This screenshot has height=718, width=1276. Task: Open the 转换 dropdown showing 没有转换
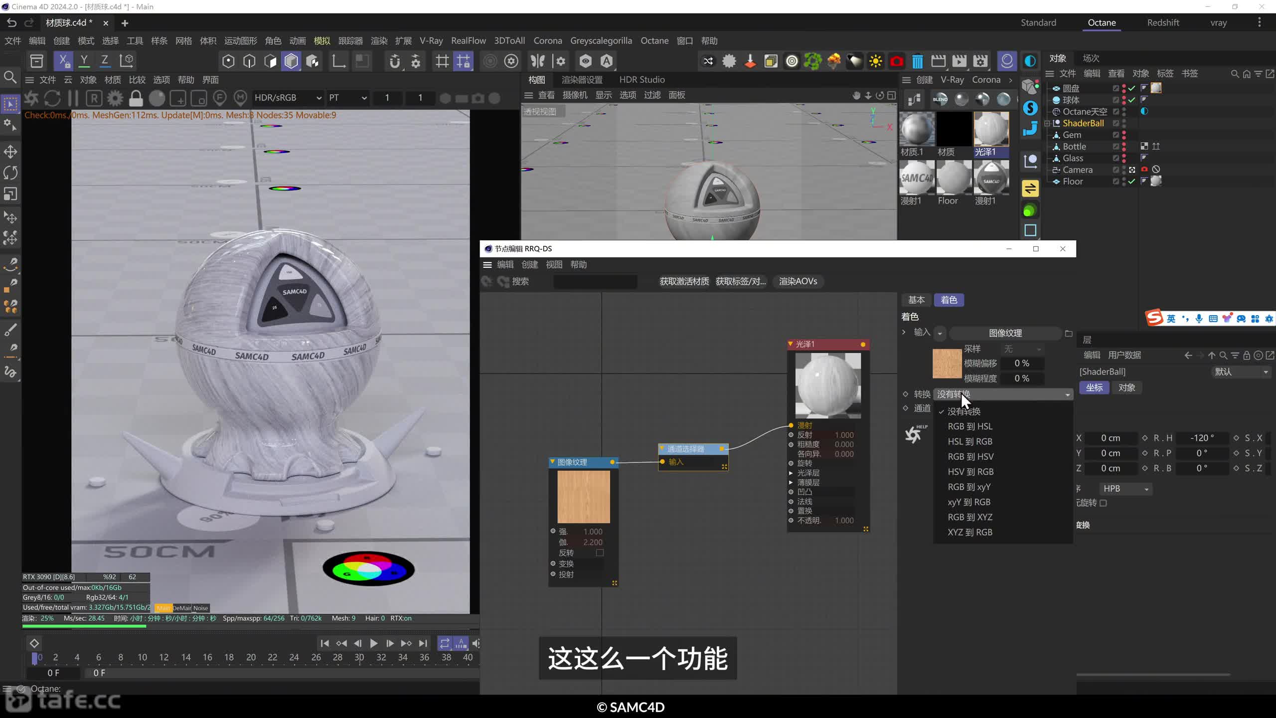(1003, 394)
